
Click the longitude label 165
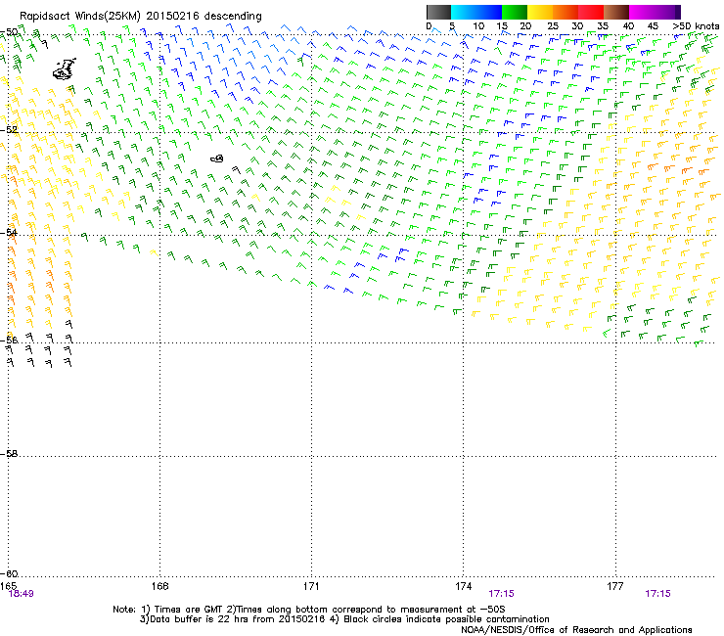coord(8,586)
